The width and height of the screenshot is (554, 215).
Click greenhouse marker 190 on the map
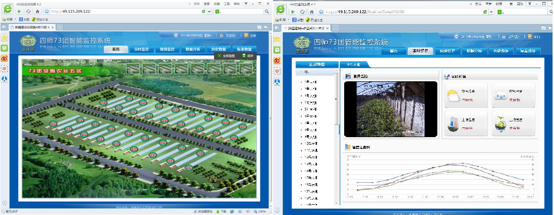click(53, 124)
